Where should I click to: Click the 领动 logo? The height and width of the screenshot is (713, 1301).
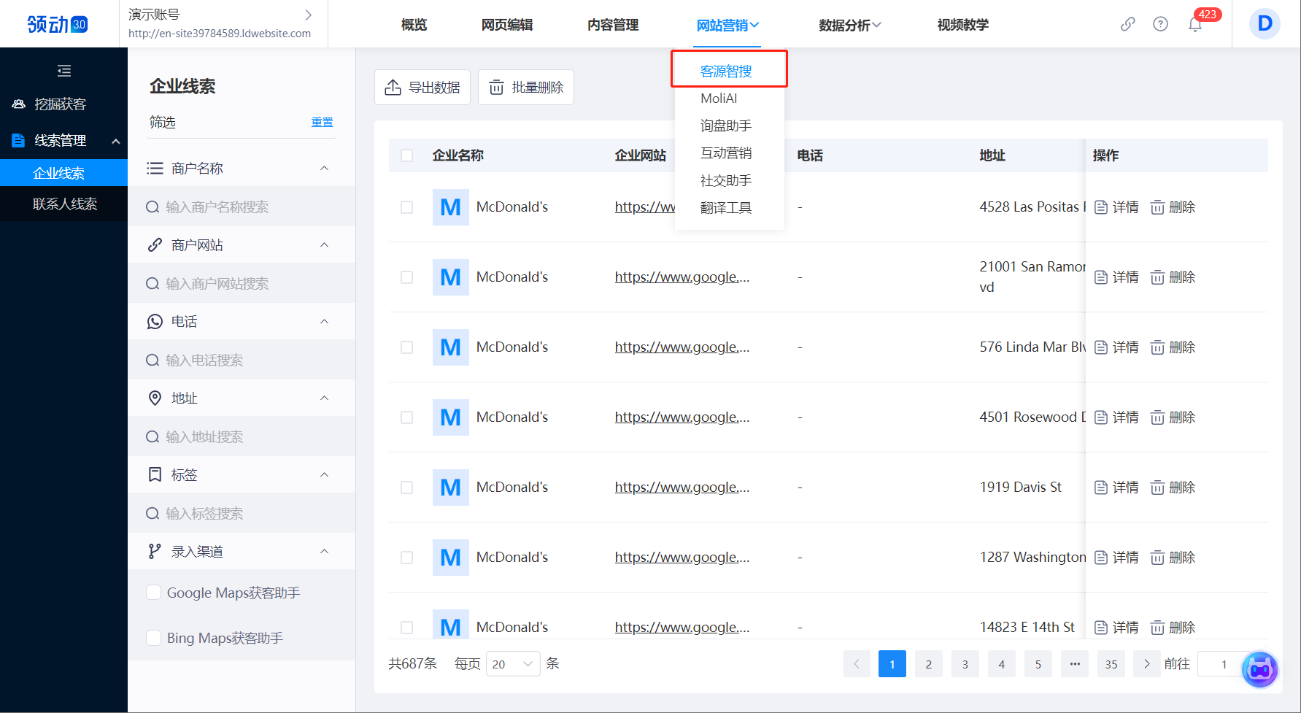tap(58, 24)
